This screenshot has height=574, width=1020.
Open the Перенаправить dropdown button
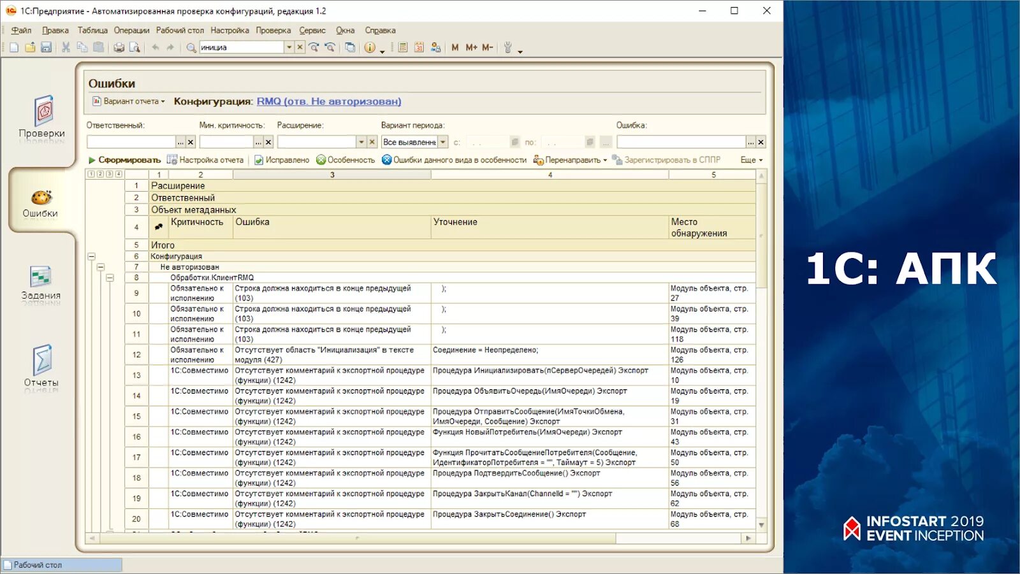pos(570,160)
